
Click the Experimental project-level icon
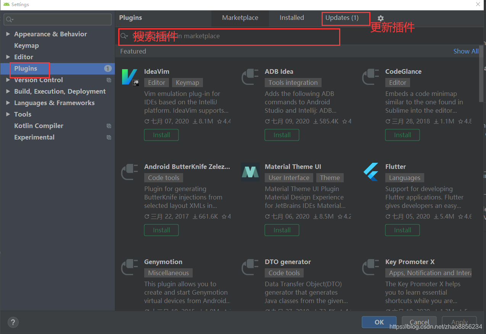point(109,137)
